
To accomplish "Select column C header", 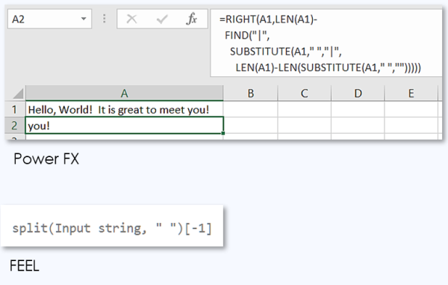I will click(305, 94).
